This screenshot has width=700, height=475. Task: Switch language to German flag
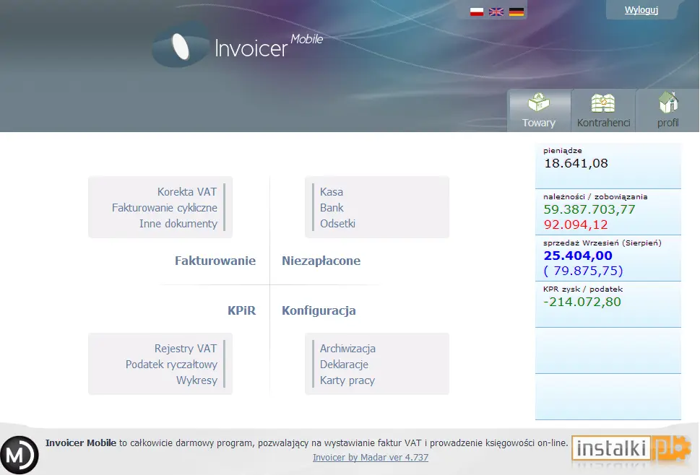(516, 12)
